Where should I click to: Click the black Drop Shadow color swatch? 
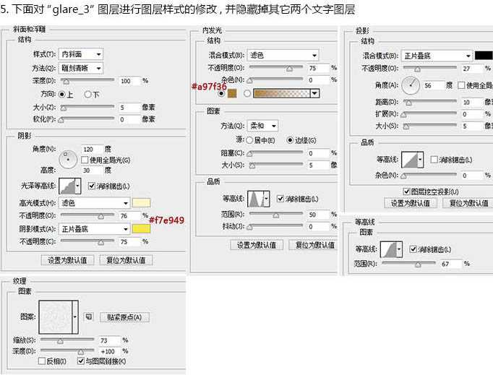(x=484, y=56)
